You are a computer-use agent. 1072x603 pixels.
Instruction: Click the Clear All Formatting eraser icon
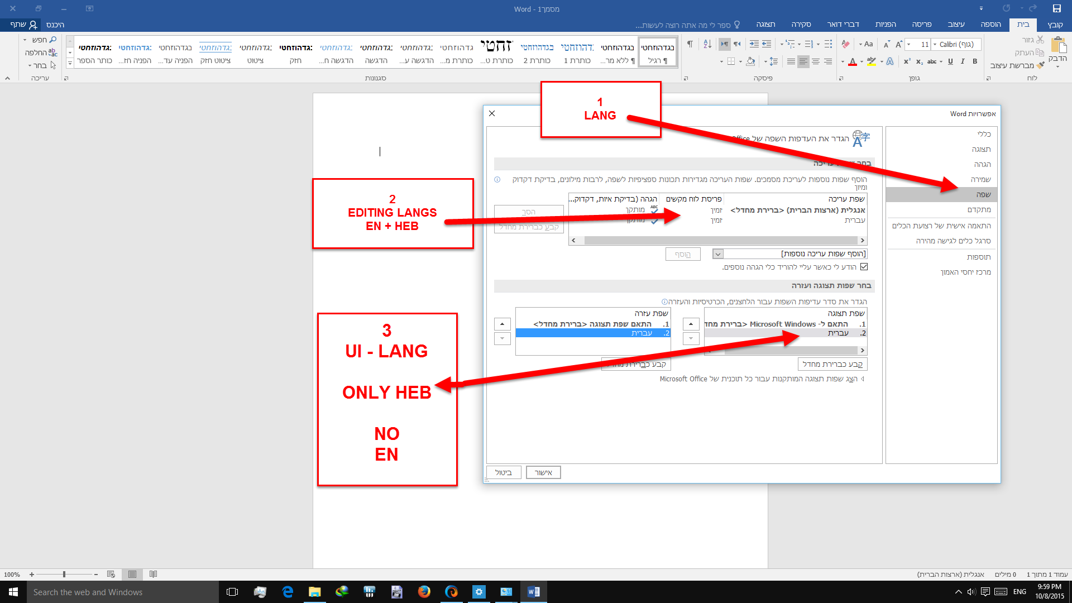pos(845,44)
